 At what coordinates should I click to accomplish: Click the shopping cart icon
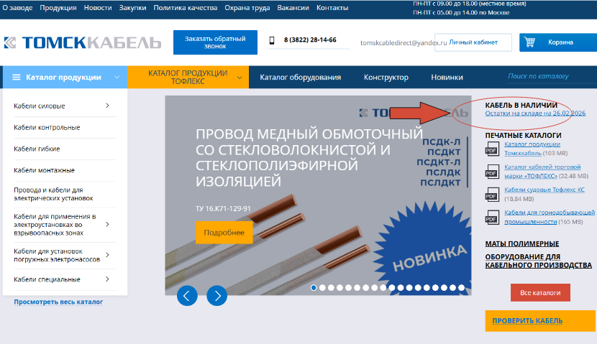530,42
